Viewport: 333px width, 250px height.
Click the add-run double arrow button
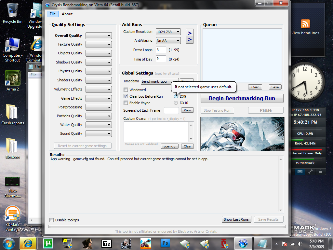[x=190, y=36]
